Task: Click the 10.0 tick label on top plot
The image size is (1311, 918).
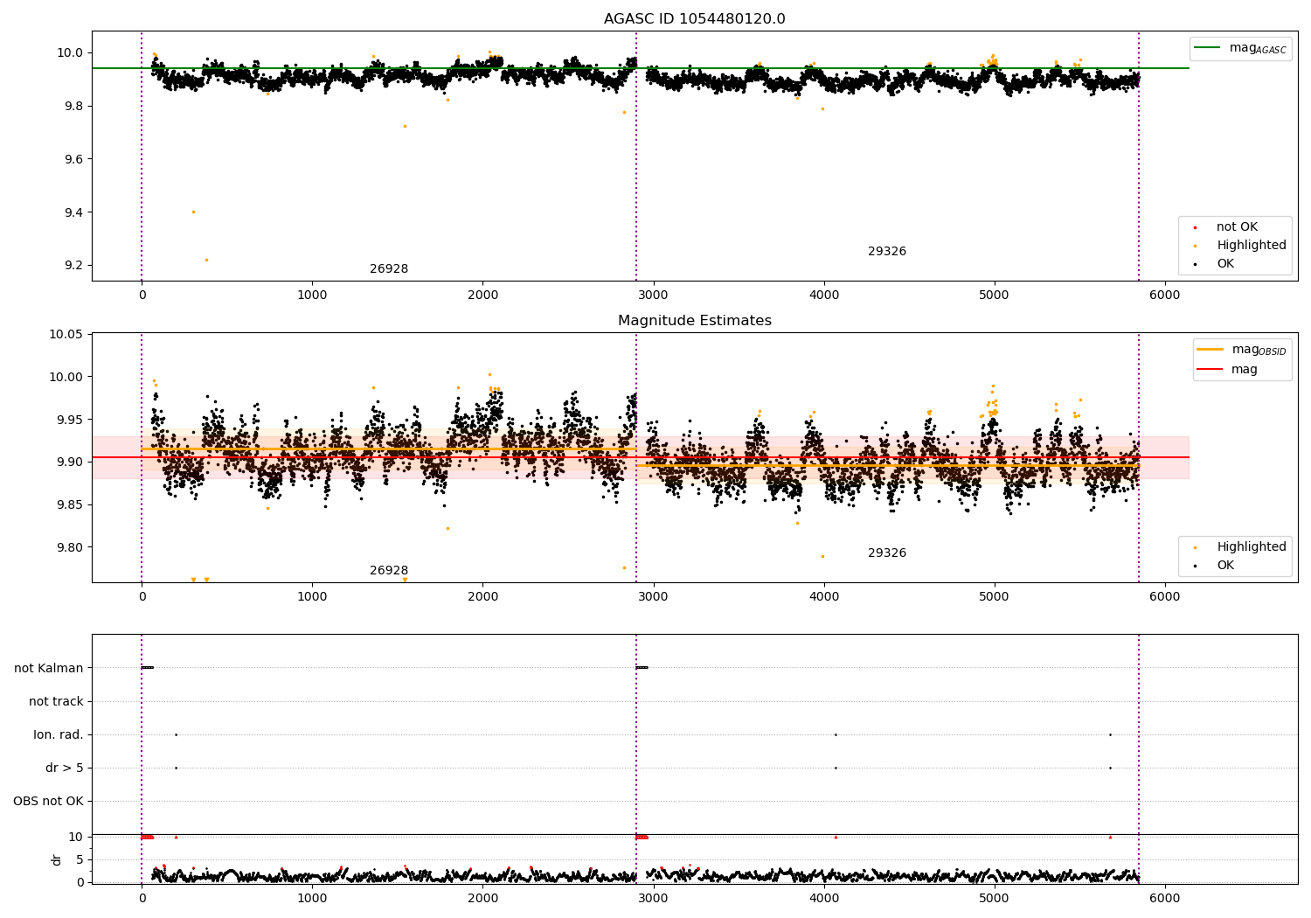Action: click(x=71, y=53)
